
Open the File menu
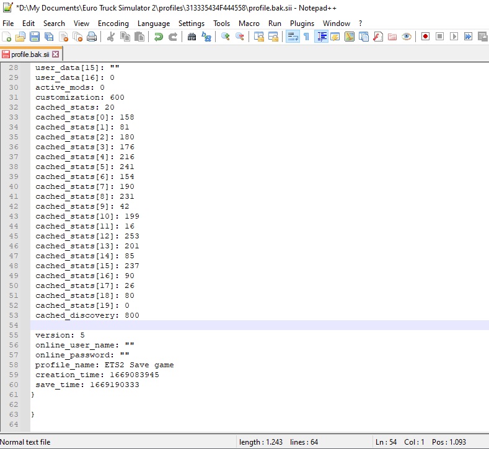click(8, 24)
